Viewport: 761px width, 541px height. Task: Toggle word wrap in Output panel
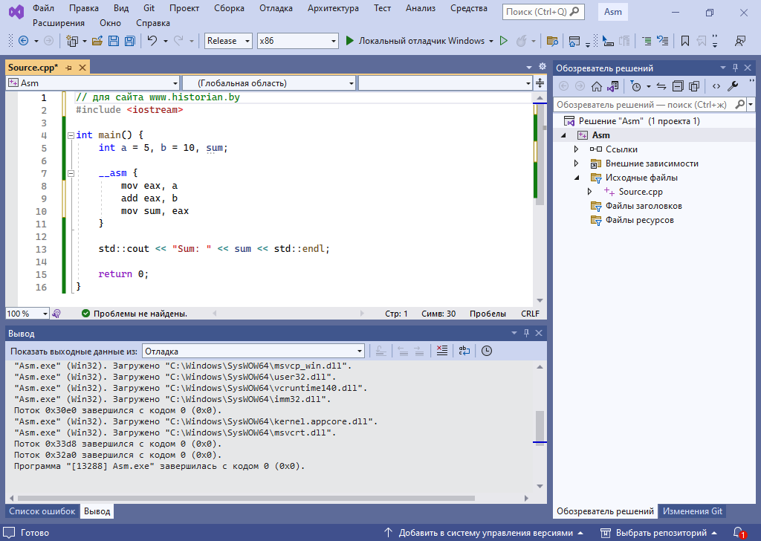[464, 351]
